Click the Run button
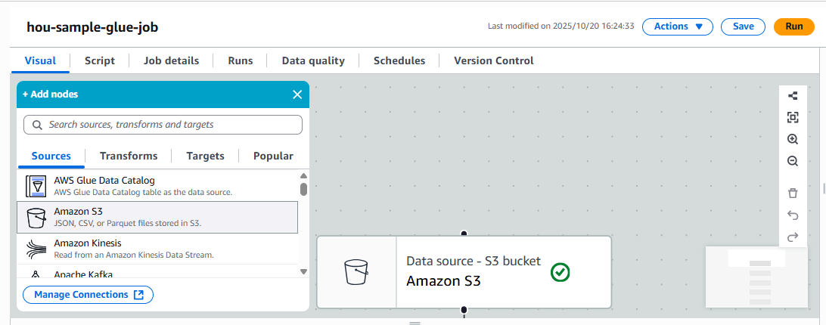 pyautogui.click(x=793, y=26)
